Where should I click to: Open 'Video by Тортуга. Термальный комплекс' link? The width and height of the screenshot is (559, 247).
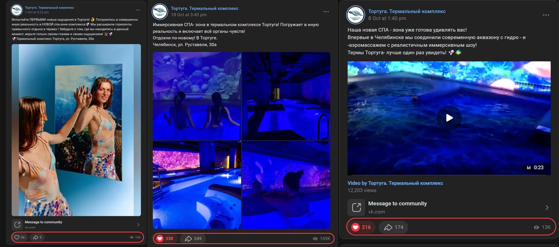tap(395, 183)
